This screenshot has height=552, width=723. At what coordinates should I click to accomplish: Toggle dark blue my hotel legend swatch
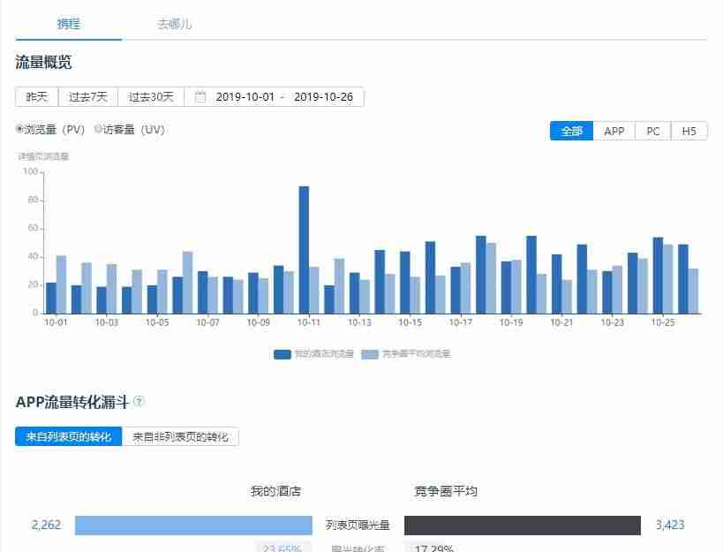tap(282, 354)
